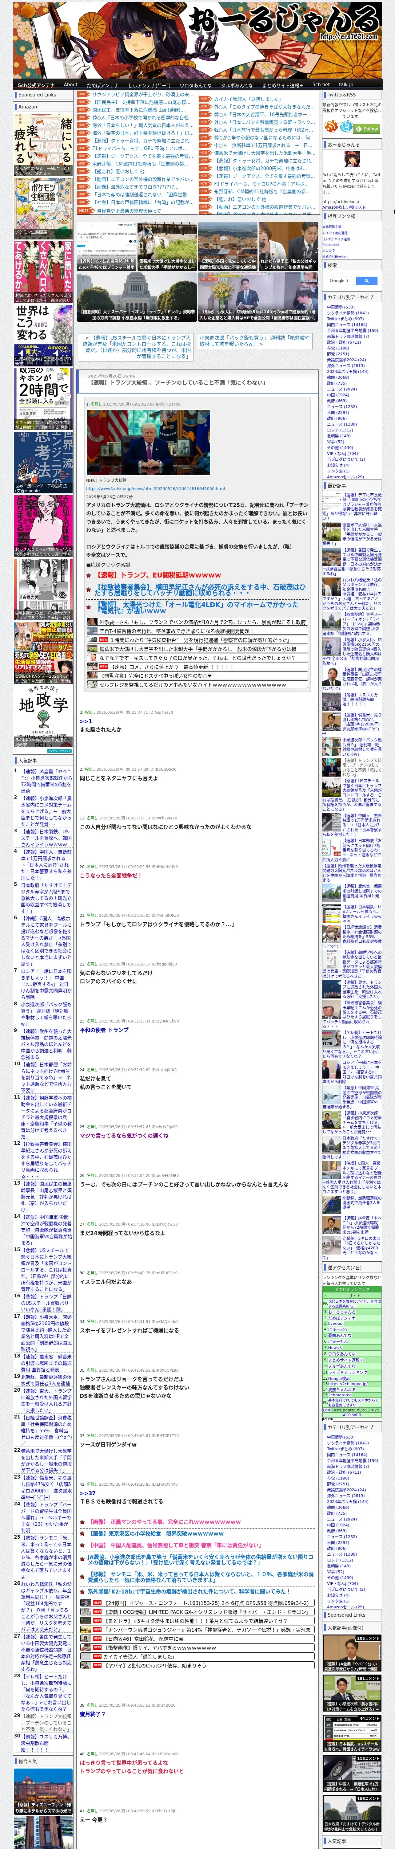Open the 205コメント popular article thumbnail
This screenshot has height=1849, width=395.
[x=351, y=1653]
